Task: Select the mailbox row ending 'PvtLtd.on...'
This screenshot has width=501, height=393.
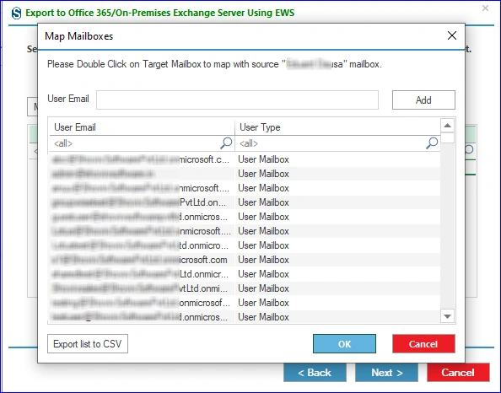Action: (245, 202)
